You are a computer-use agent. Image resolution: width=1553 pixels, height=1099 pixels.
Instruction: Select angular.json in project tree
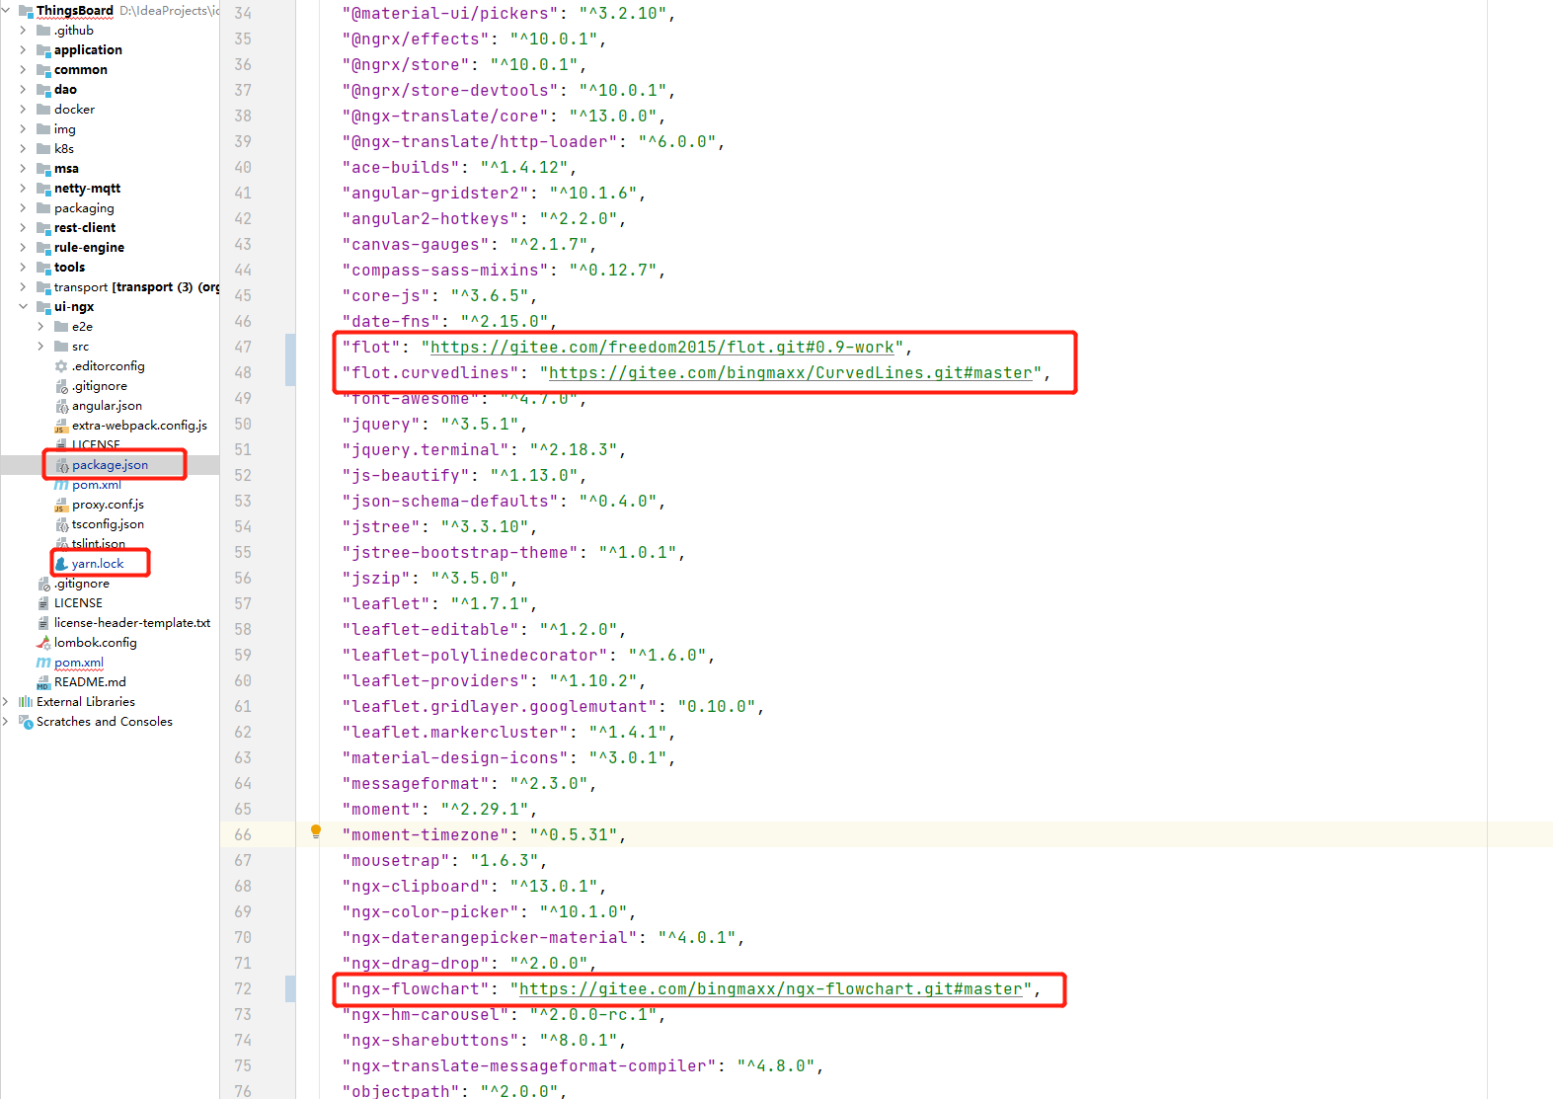click(x=107, y=406)
